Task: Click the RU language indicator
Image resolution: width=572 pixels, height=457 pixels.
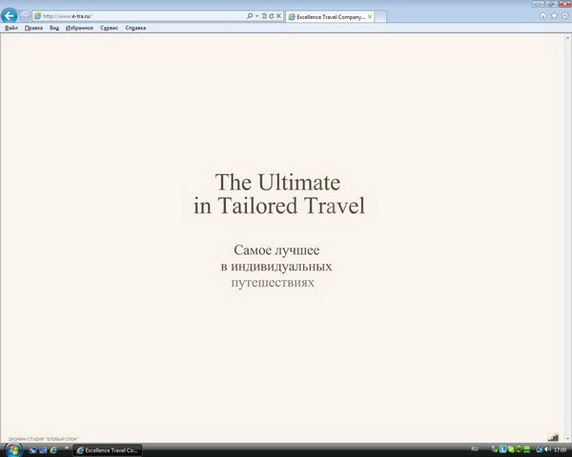Action: (475, 449)
